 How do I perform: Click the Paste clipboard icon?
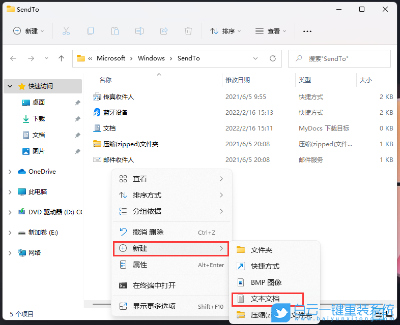point(115,31)
